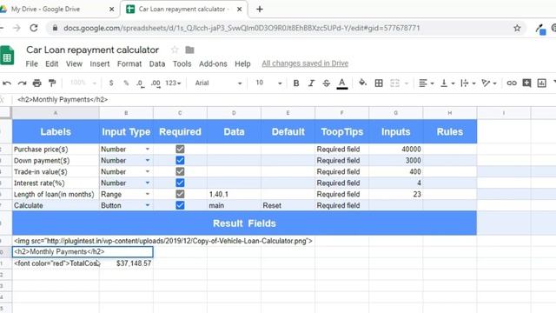
Task: Format as percent icon
Action: (x=126, y=83)
